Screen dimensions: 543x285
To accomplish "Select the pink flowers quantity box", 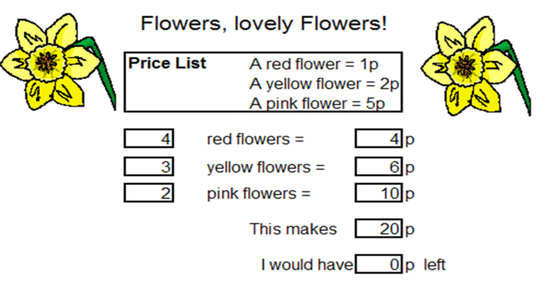I will 149,193.
